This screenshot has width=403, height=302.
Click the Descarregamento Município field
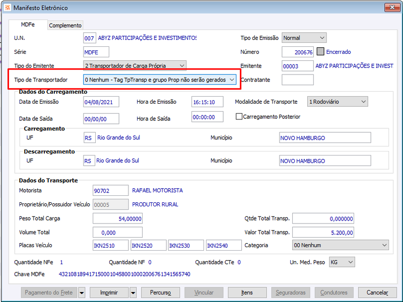(325, 161)
